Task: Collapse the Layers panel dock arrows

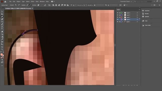Action: 140,8
